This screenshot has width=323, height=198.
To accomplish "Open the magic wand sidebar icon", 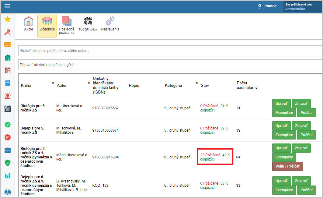I will (8, 32).
